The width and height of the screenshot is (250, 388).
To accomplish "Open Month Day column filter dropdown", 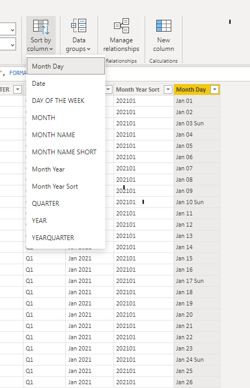I will point(215,89).
